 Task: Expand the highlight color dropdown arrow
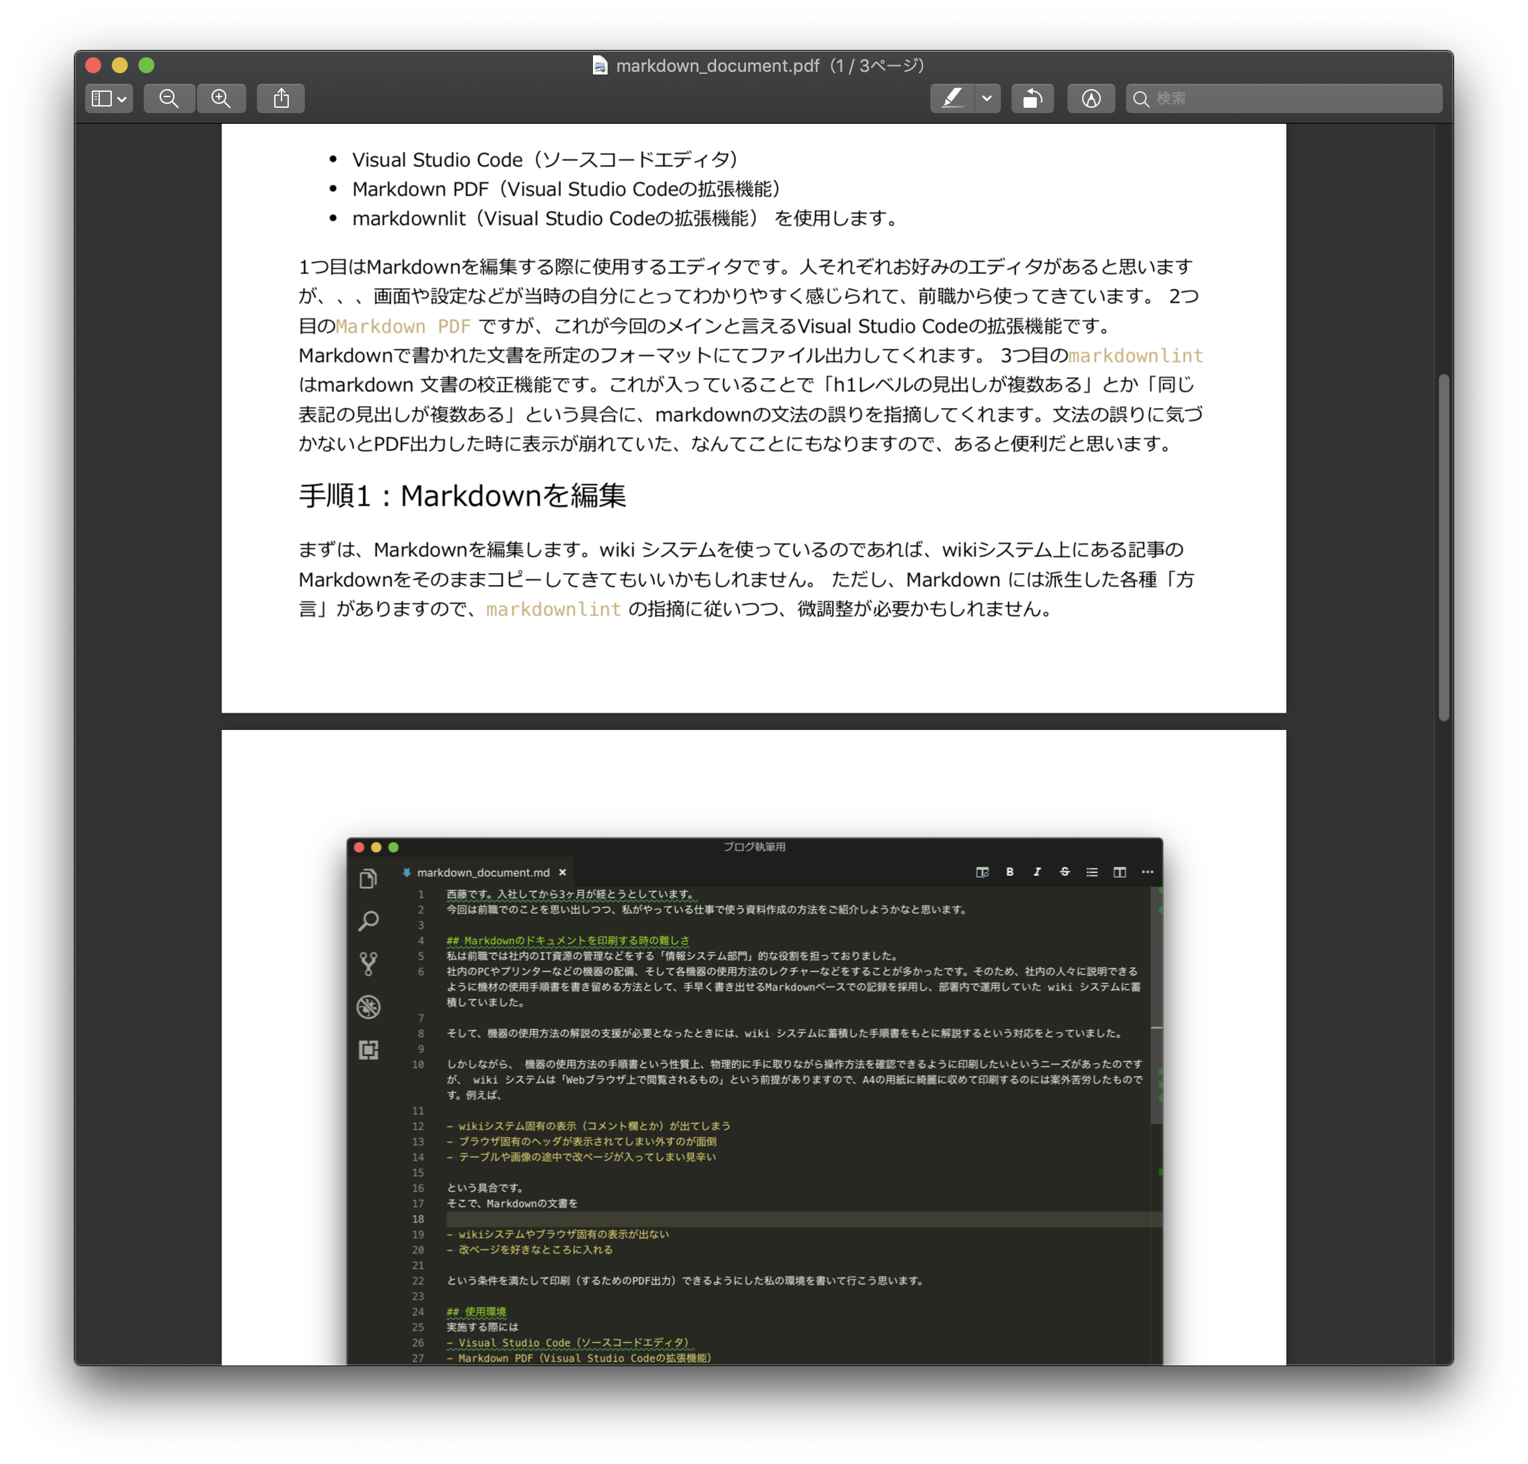(987, 98)
